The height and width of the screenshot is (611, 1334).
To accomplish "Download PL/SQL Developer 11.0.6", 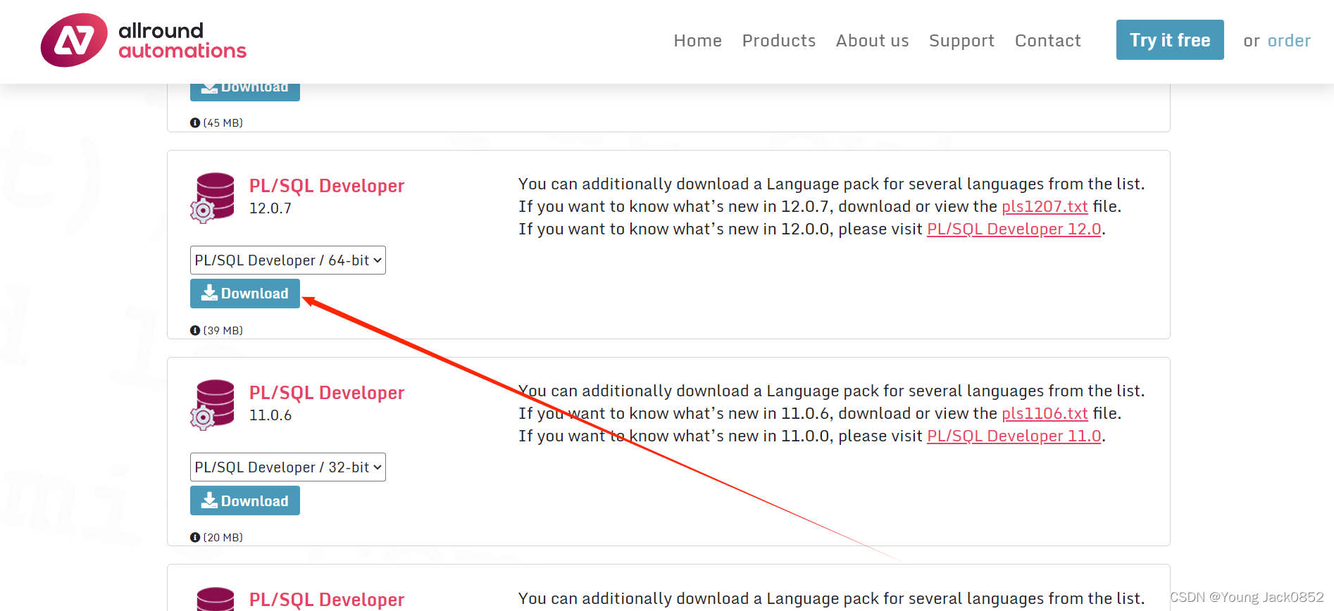I will [x=245, y=500].
